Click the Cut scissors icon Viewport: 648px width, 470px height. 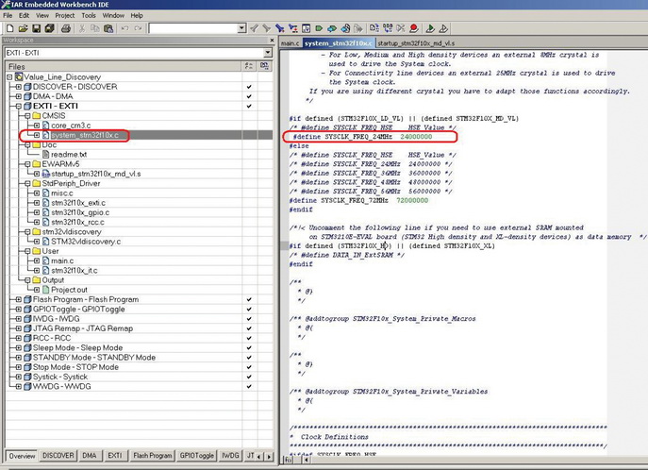point(82,28)
